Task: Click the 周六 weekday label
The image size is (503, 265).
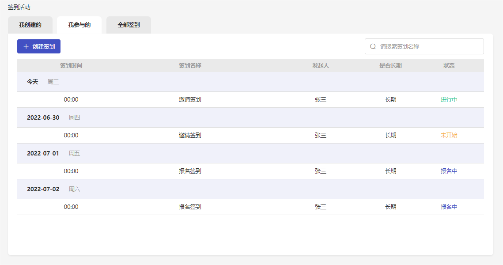Action: point(75,189)
